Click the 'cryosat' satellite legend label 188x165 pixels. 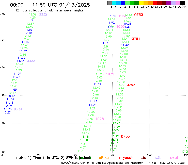126,158
